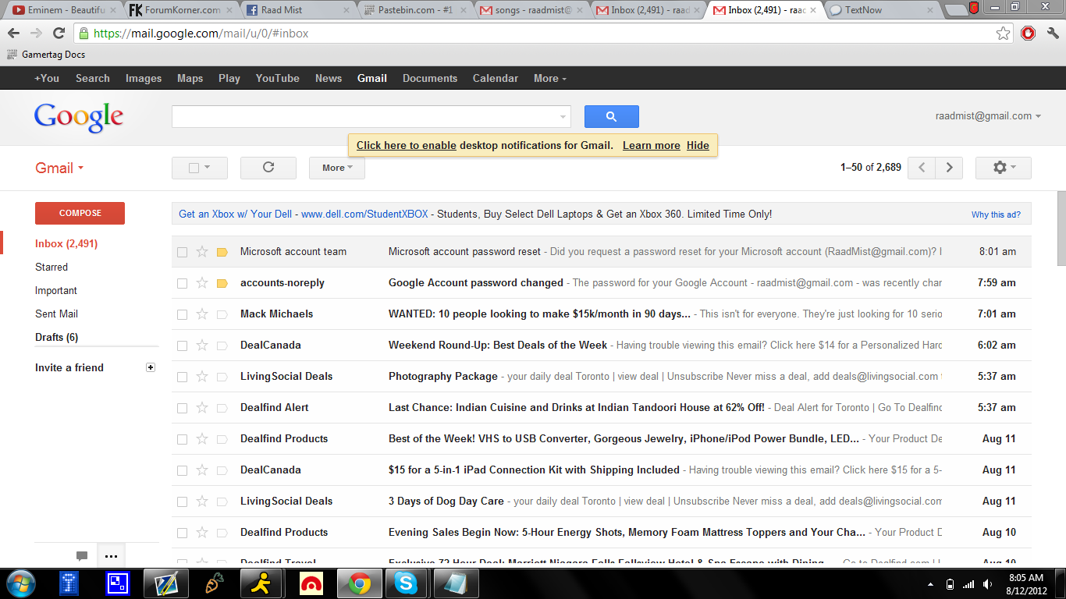The width and height of the screenshot is (1066, 599).
Task: Toggle importance marker on Dealfind Alert email
Action: coord(222,408)
